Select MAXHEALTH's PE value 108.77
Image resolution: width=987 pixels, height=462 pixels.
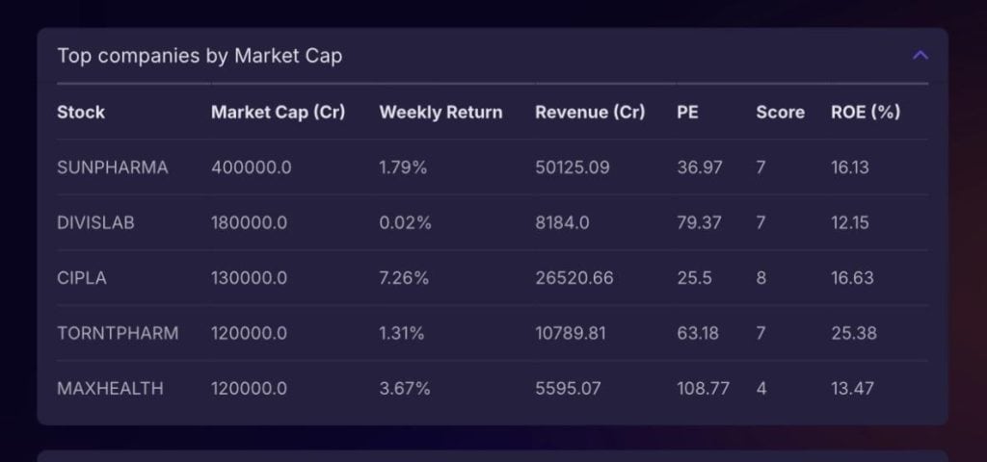point(703,389)
